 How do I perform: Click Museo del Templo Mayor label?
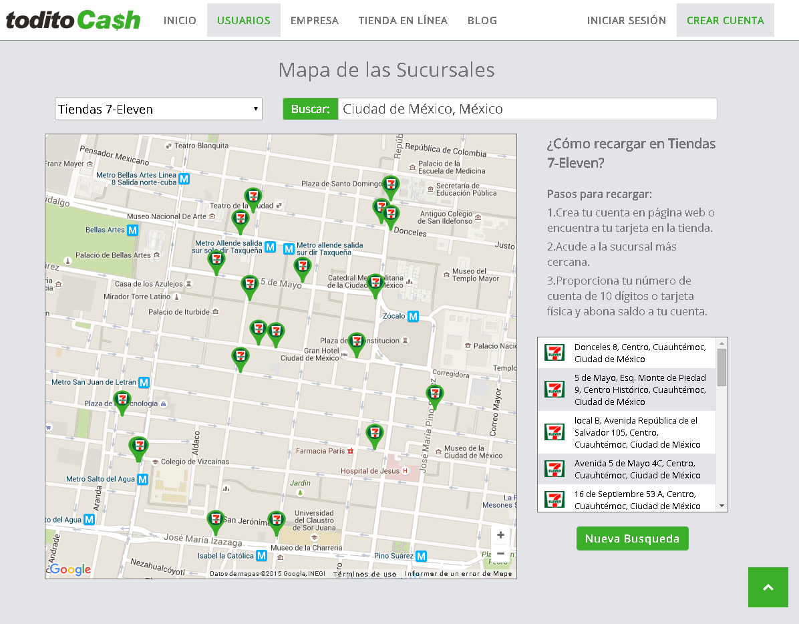coord(476,275)
